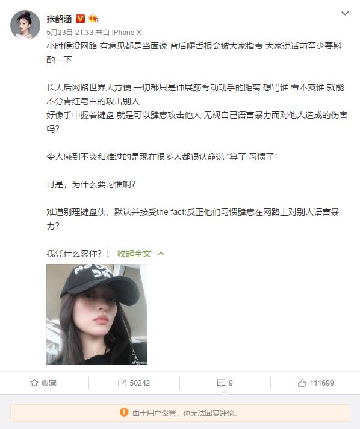Click the notice 由于用户设置，你无法回复评论

[x=185, y=413]
